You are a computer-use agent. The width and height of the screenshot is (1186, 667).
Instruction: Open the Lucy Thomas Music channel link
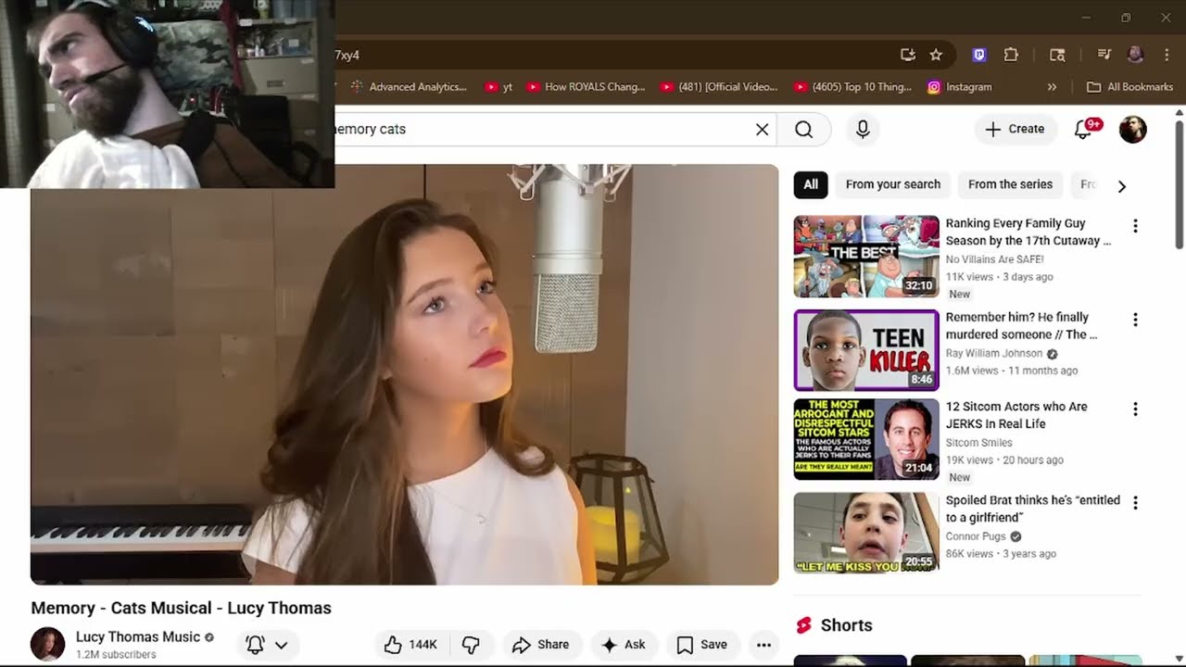[x=138, y=636]
